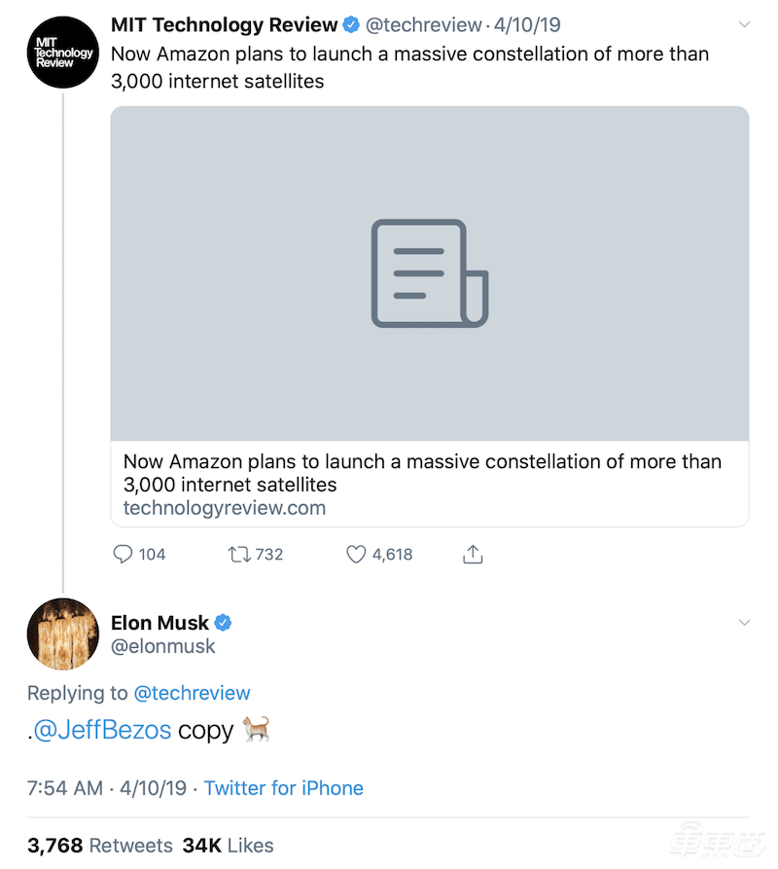778x869 pixels.
Task: Click the Elon Musk display name
Action: (x=159, y=623)
